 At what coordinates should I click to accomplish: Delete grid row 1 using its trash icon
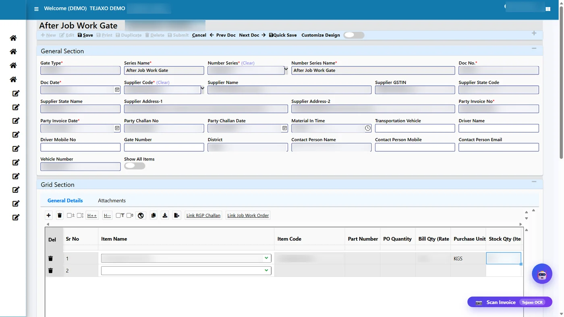[50, 258]
